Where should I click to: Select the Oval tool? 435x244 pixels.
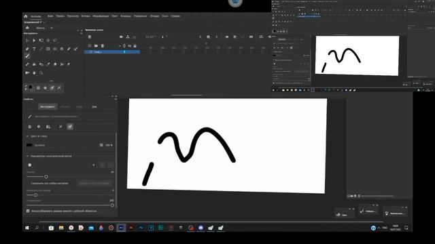point(55,49)
